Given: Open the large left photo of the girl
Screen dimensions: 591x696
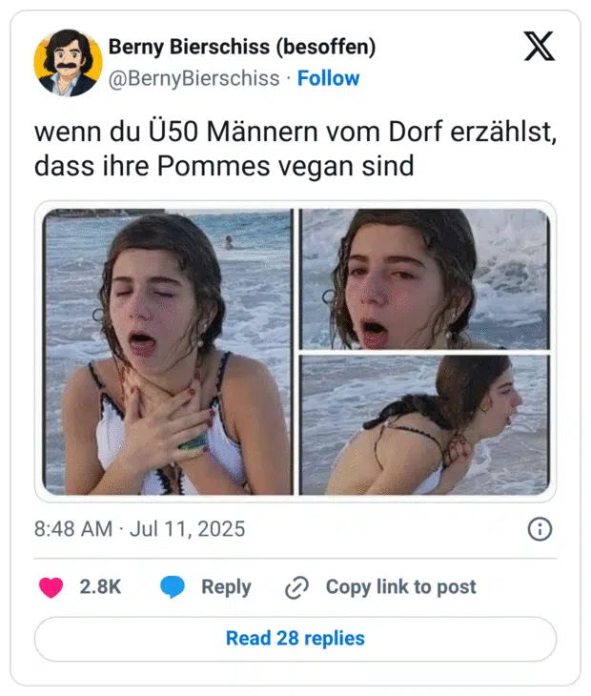Looking at the screenshot, I should click(x=167, y=352).
